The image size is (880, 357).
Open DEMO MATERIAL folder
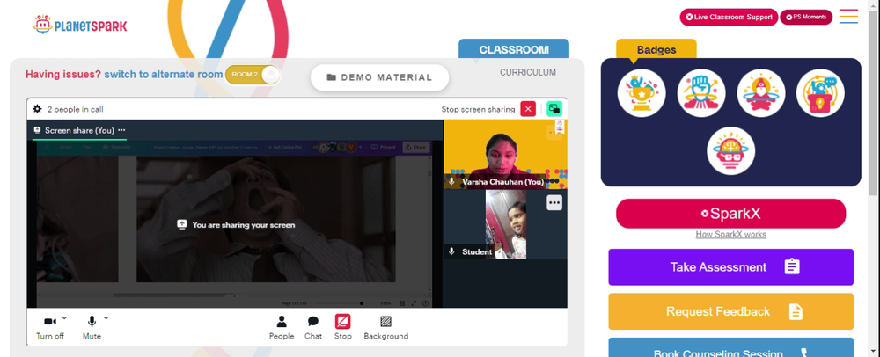[x=380, y=77]
